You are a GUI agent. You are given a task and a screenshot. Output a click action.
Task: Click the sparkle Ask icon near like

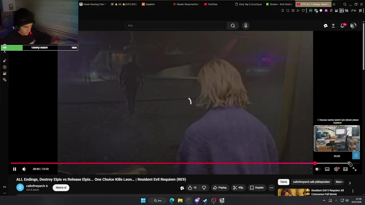(182, 188)
